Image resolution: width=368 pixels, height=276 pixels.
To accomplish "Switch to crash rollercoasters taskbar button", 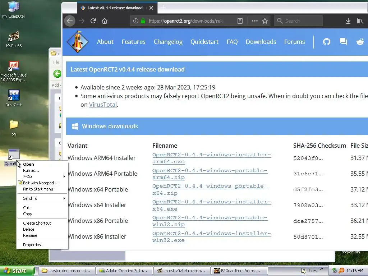I will pyautogui.click(x=67, y=271).
